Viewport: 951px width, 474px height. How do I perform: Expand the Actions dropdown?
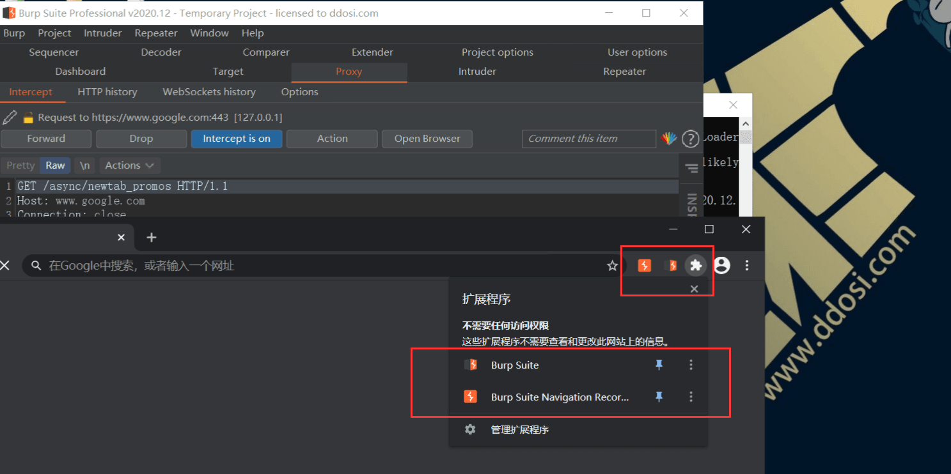[x=129, y=165]
